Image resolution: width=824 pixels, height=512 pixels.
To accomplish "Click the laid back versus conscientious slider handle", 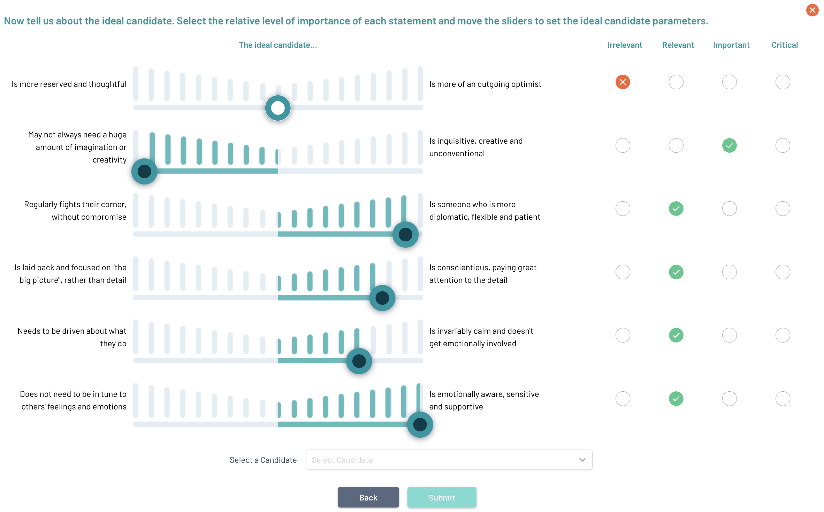I will [382, 298].
